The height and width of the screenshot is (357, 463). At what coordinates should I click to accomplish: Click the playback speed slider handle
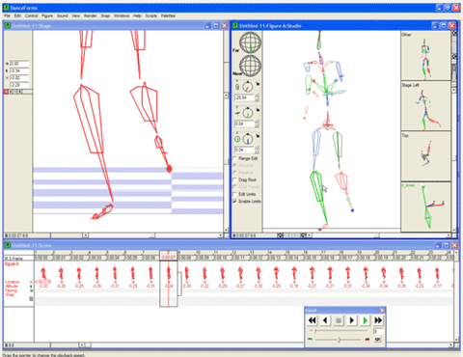tap(339, 340)
